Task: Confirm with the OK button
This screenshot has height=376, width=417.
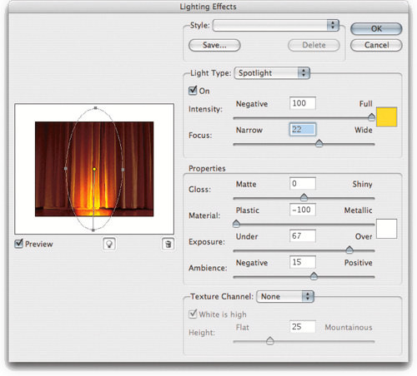Action: coord(376,28)
